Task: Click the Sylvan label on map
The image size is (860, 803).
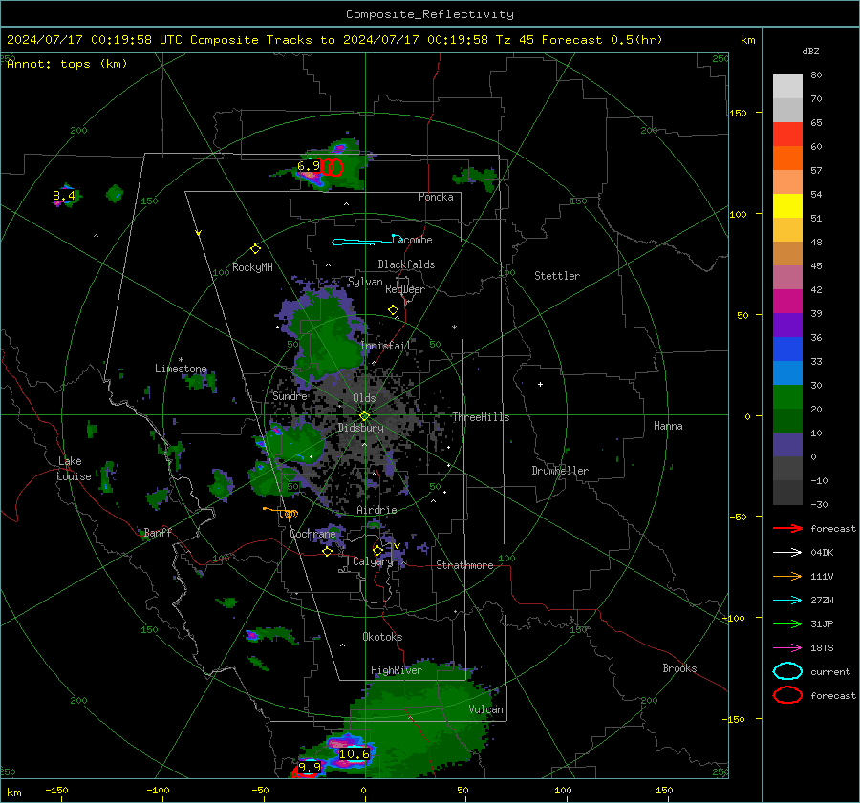Action: click(x=365, y=282)
